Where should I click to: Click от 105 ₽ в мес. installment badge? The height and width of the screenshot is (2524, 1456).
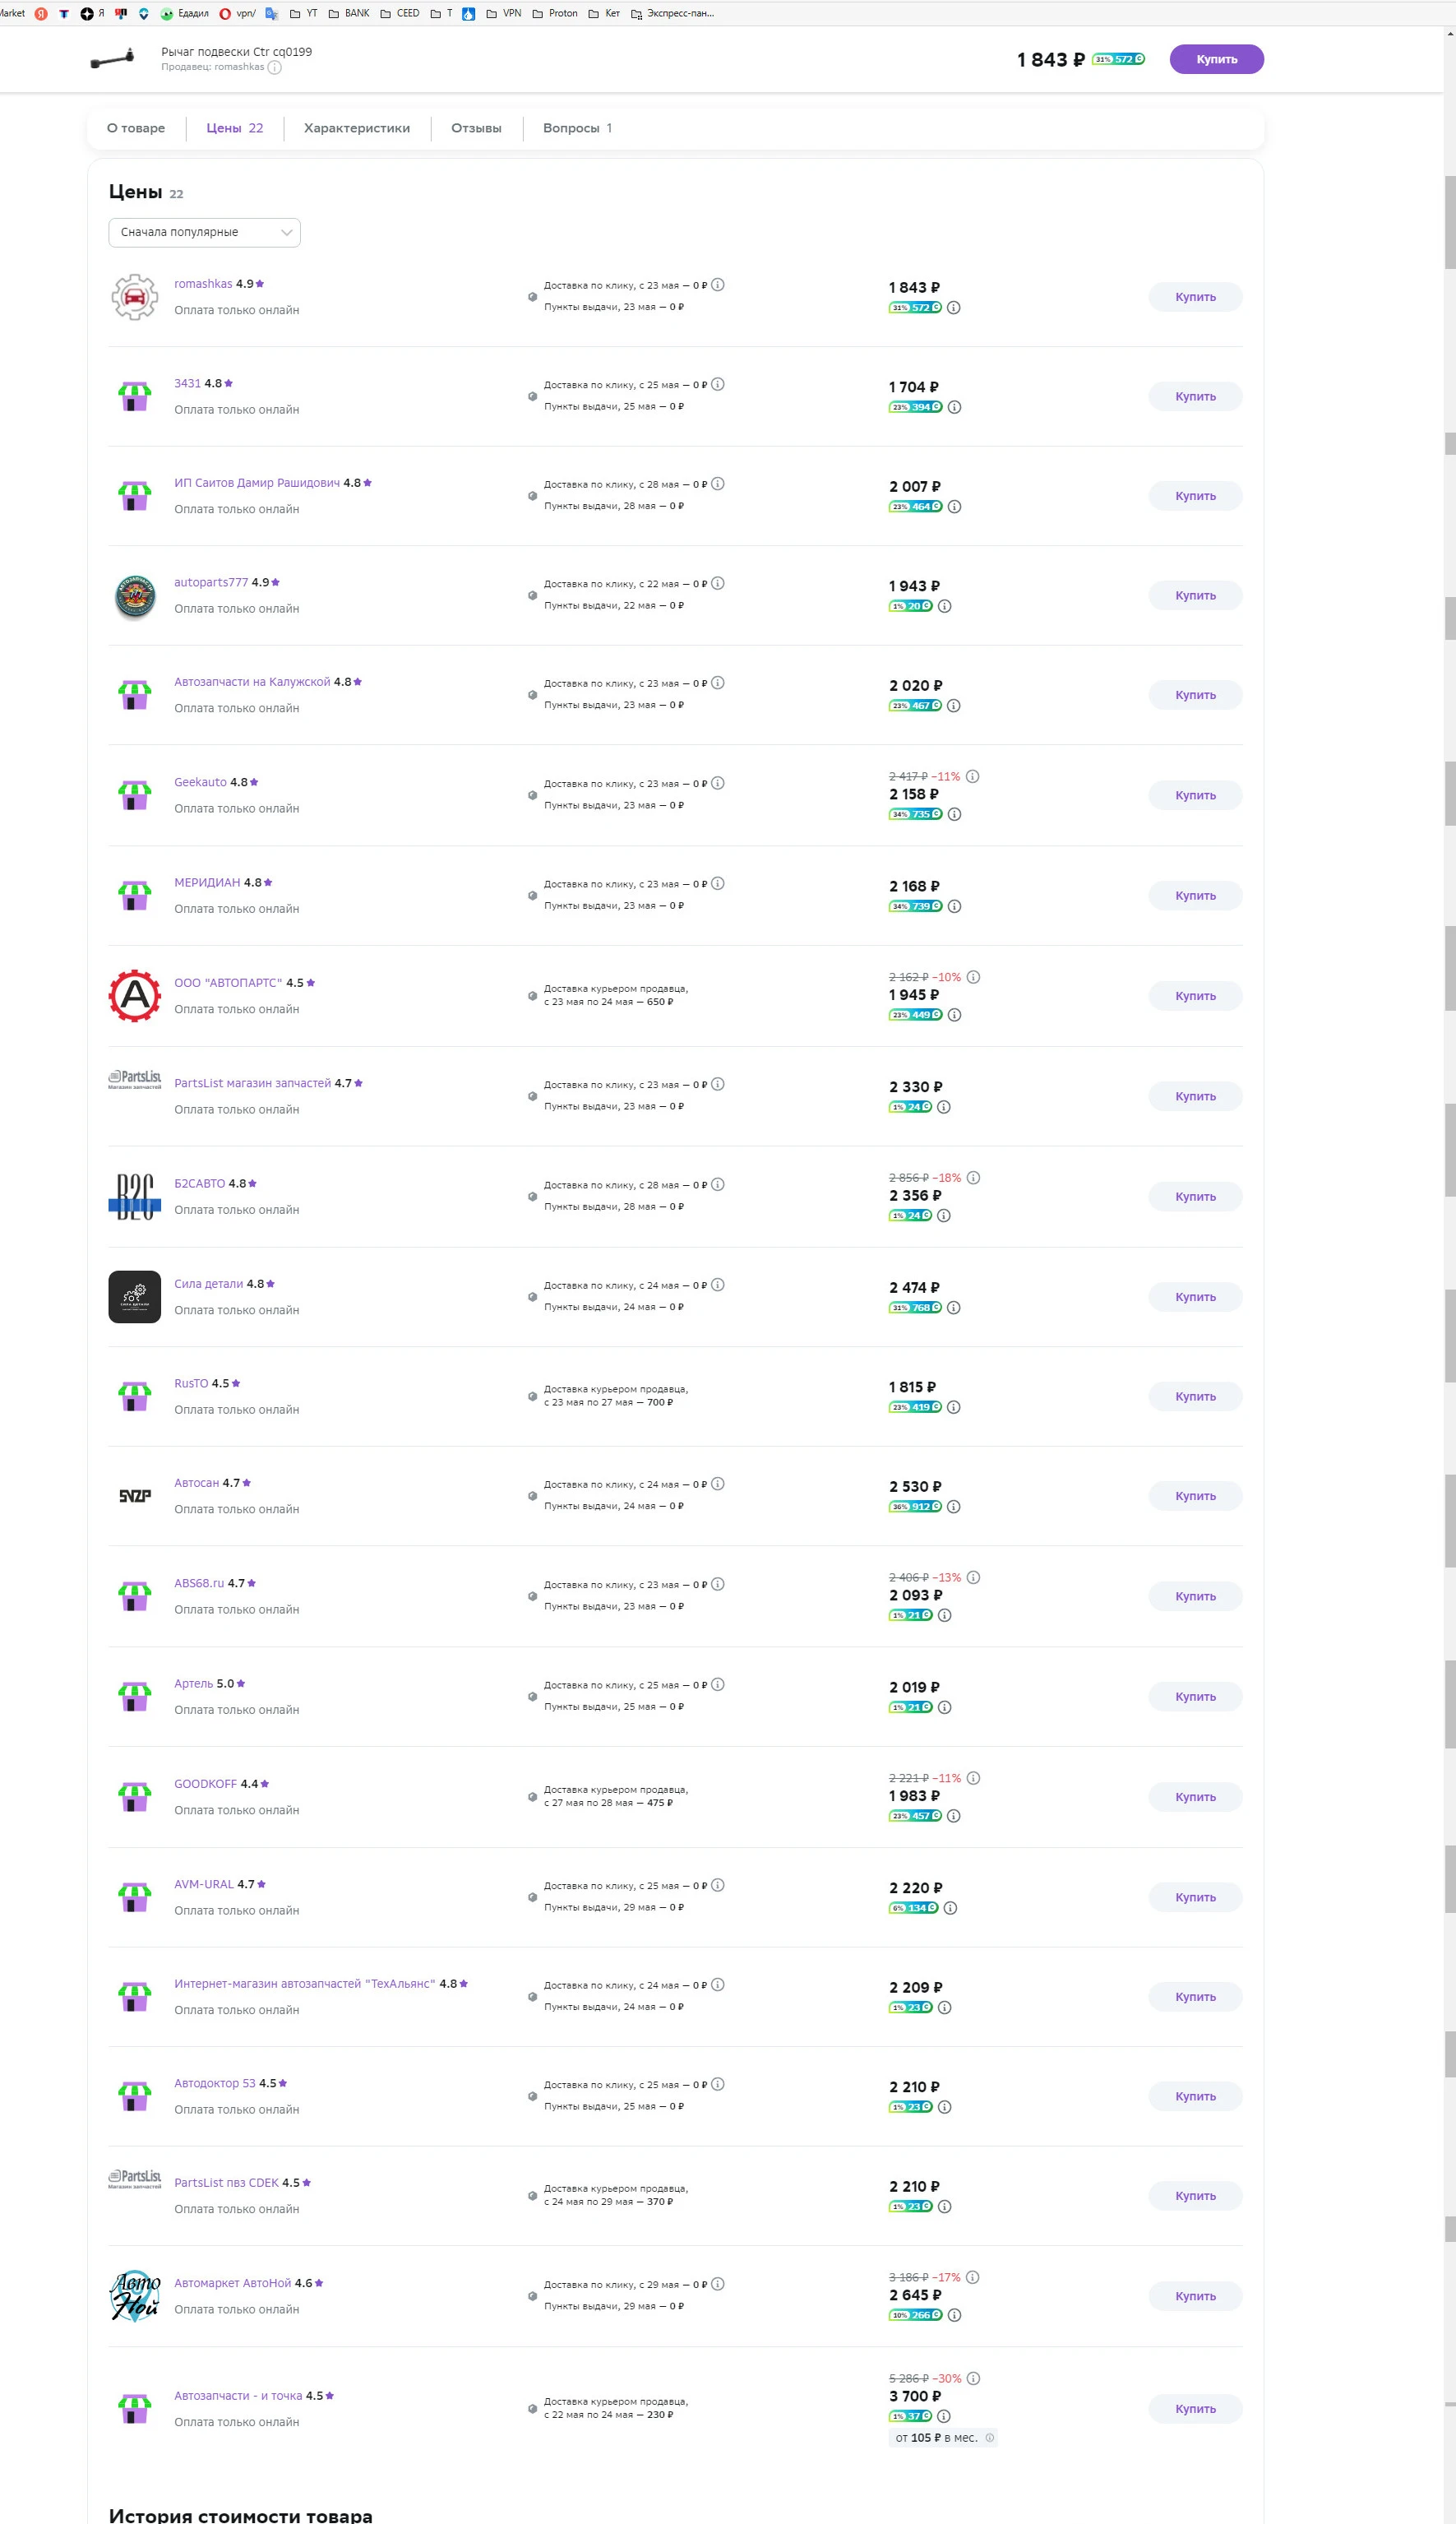[x=943, y=2438]
